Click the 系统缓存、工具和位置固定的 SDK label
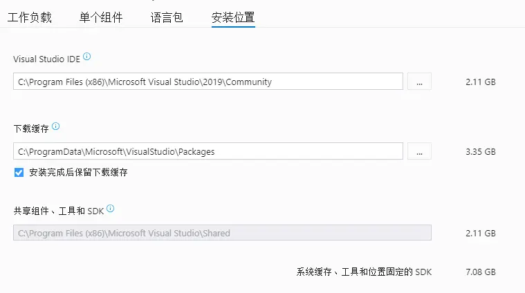525x293 pixels. pos(364,272)
